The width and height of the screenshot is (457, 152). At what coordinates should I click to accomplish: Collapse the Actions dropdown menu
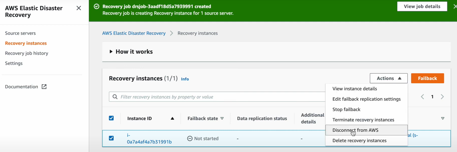point(389,78)
